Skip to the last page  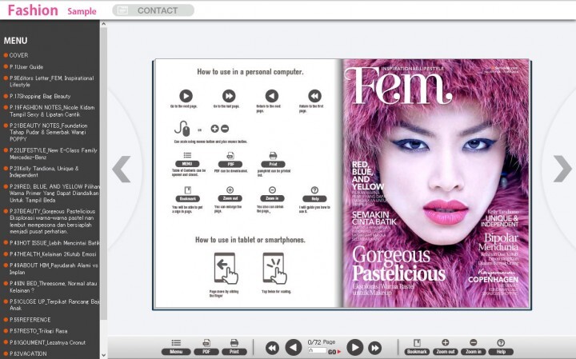coord(376,347)
